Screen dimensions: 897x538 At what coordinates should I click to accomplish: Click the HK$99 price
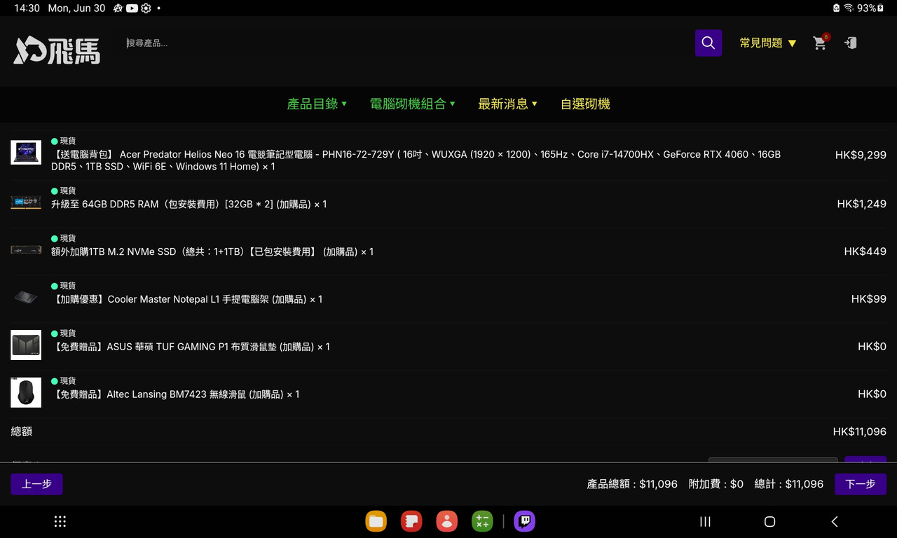[869, 299]
